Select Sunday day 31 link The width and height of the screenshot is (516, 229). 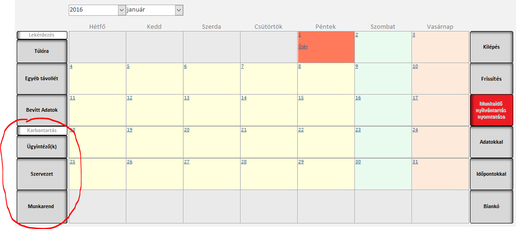pyautogui.click(x=415, y=162)
